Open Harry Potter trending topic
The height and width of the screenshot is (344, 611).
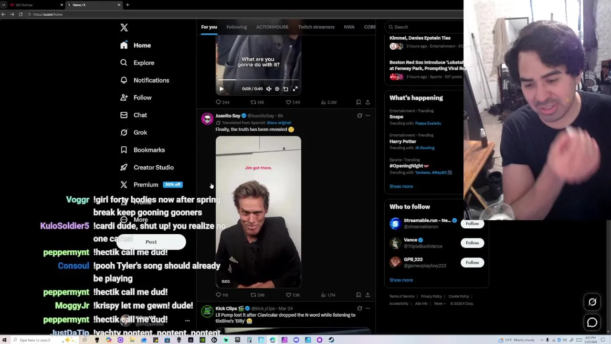[x=403, y=141]
